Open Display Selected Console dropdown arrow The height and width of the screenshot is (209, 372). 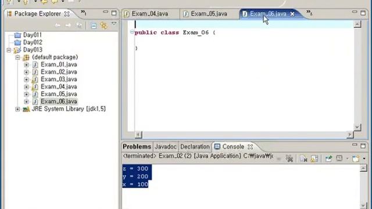pyautogui.click(x=347, y=158)
